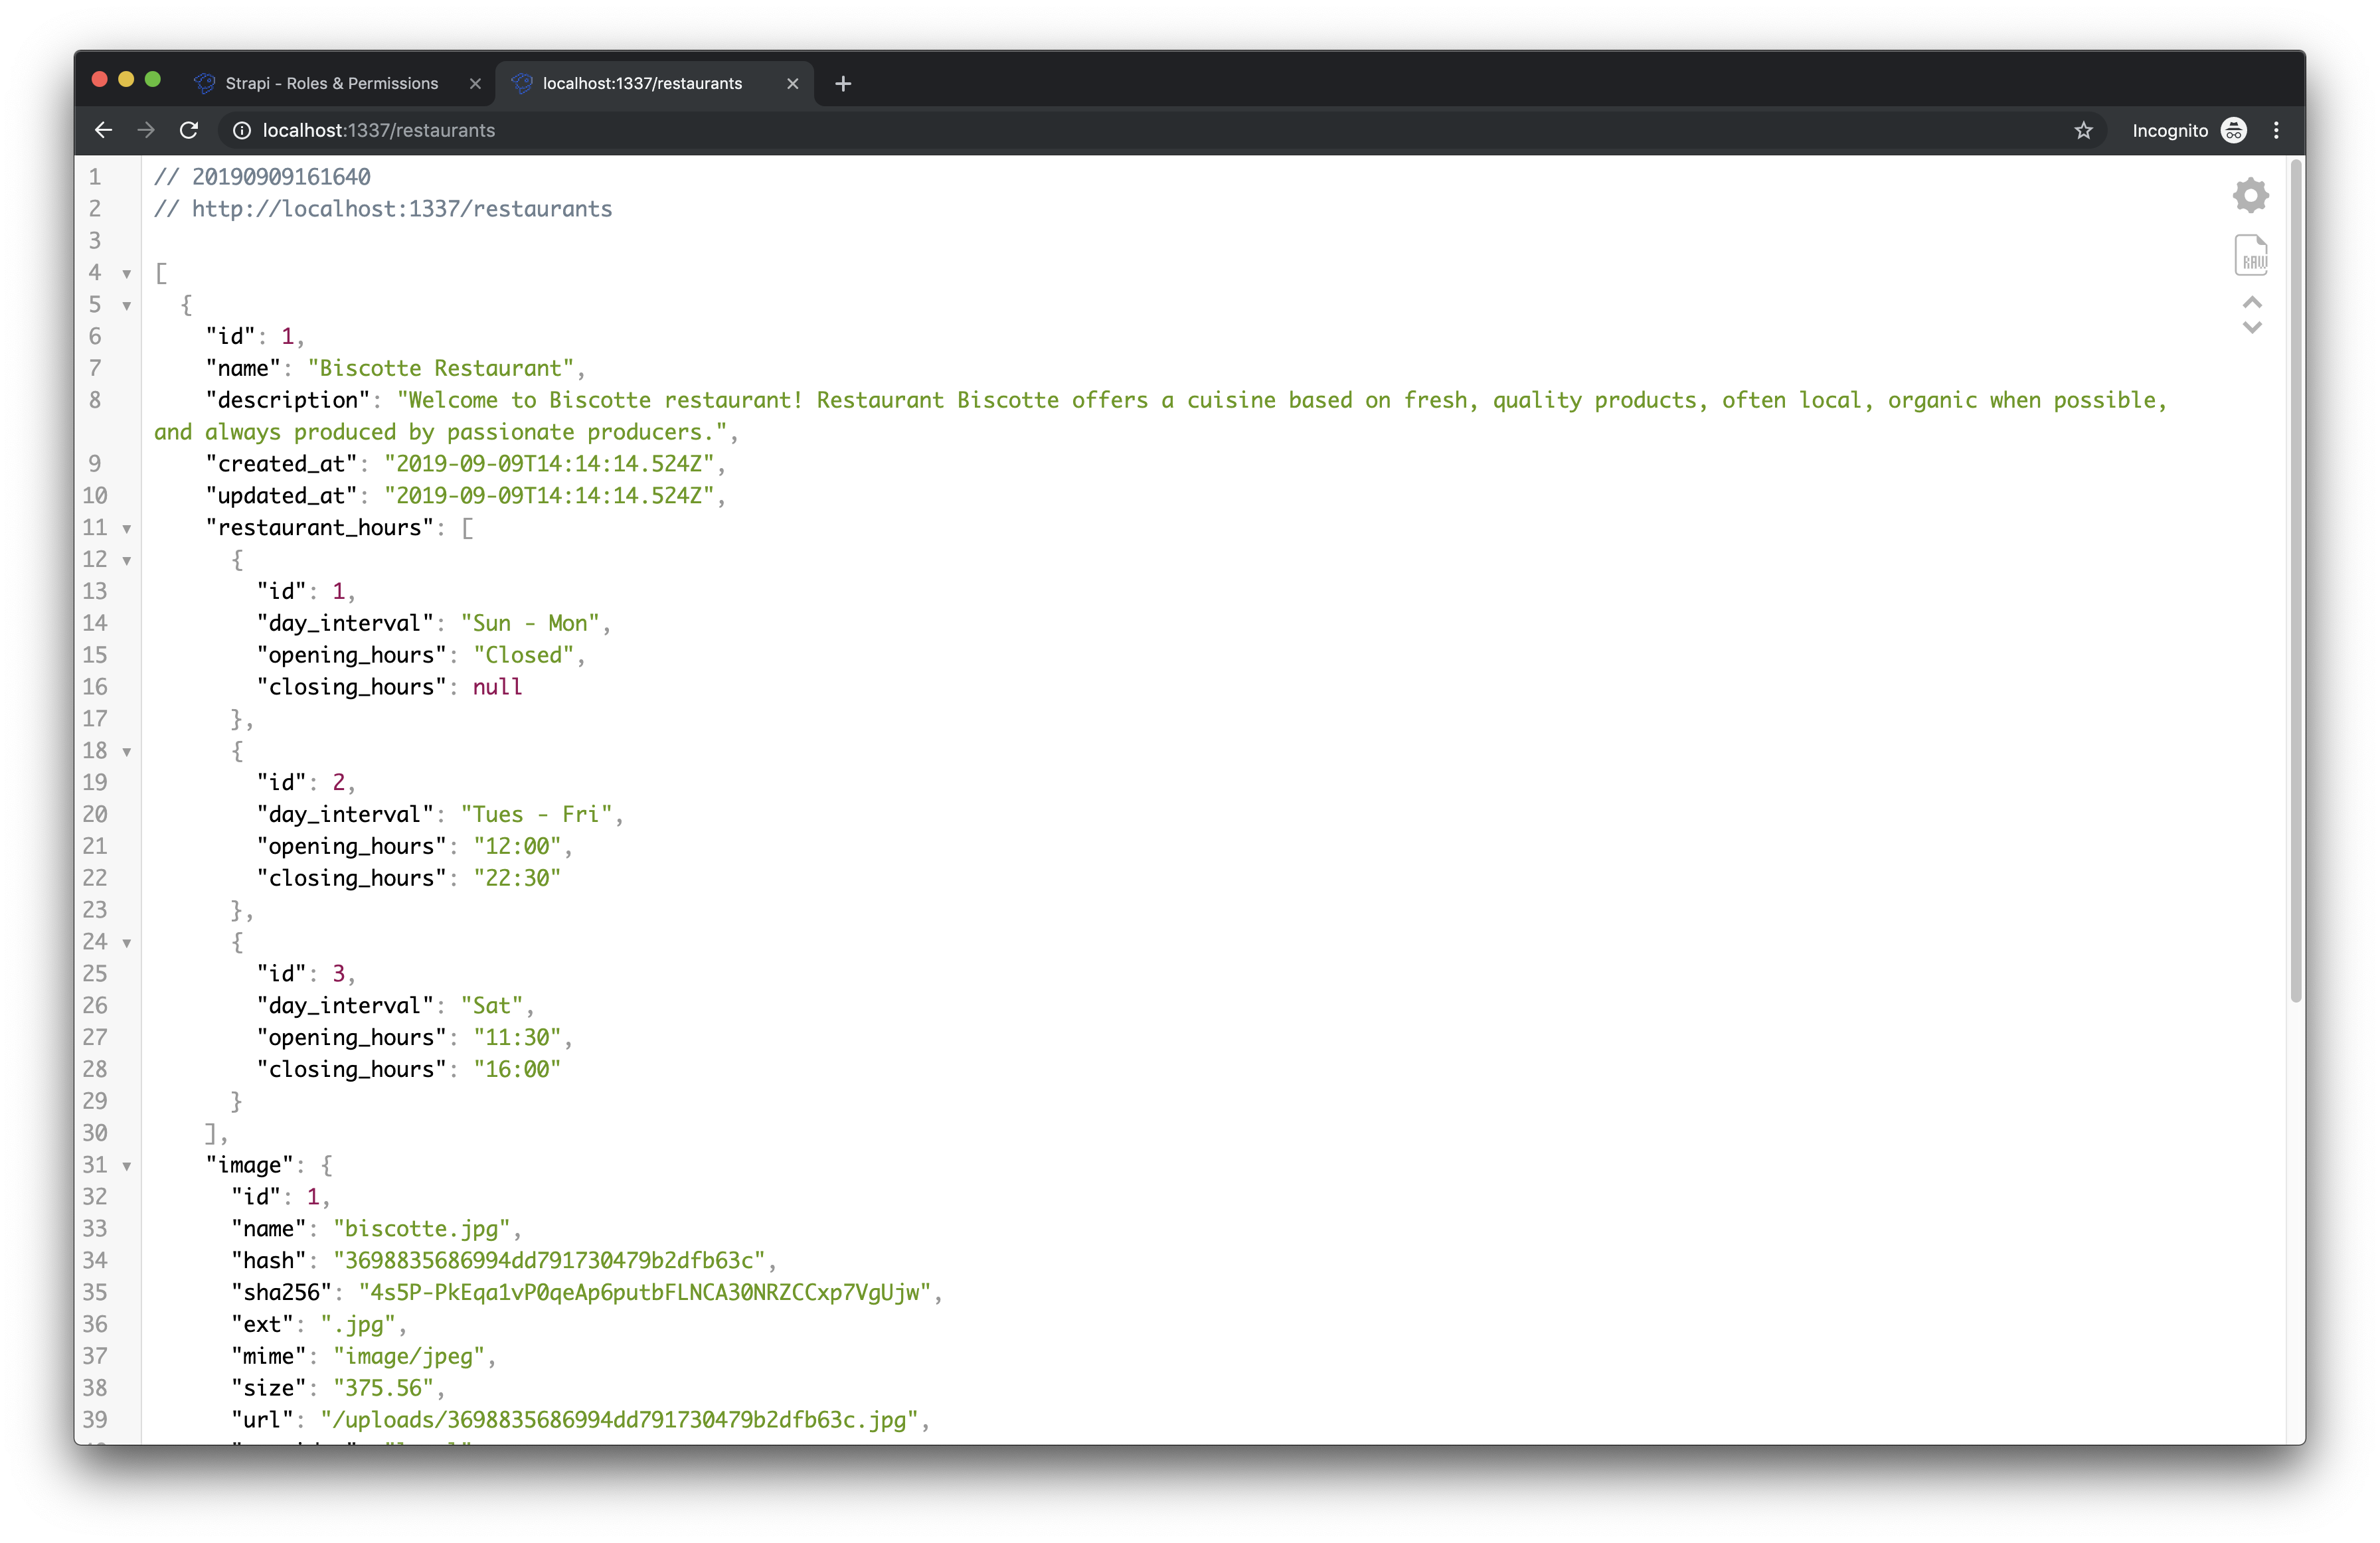Open JSON viewer settings gear icon
This screenshot has height=1543, width=2380.
click(x=2250, y=195)
